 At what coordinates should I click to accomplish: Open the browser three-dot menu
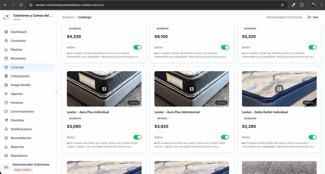321,5
